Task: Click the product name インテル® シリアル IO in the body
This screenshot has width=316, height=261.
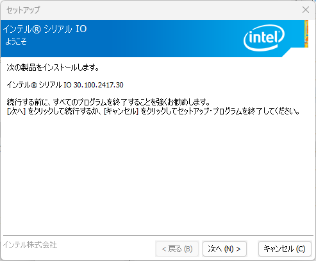Action: click(39, 85)
